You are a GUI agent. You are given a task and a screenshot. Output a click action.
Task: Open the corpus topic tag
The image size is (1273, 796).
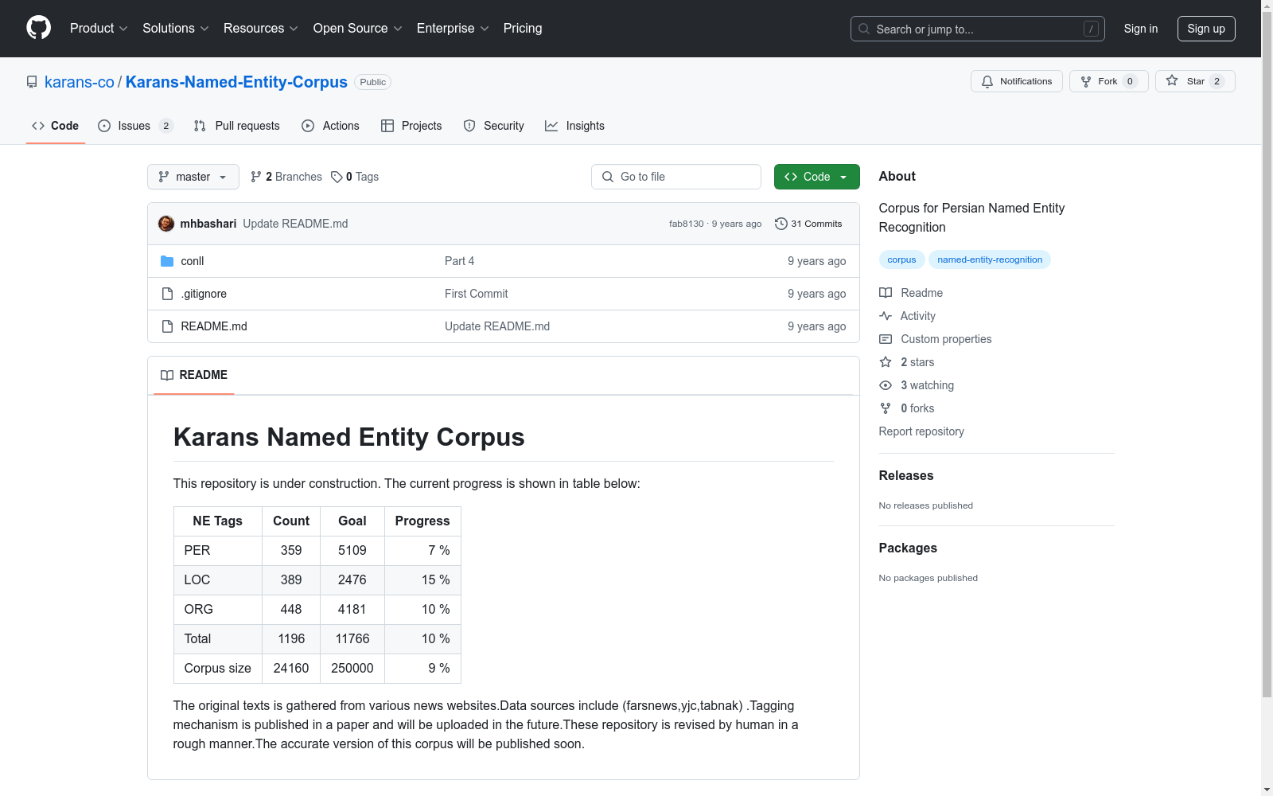901,259
